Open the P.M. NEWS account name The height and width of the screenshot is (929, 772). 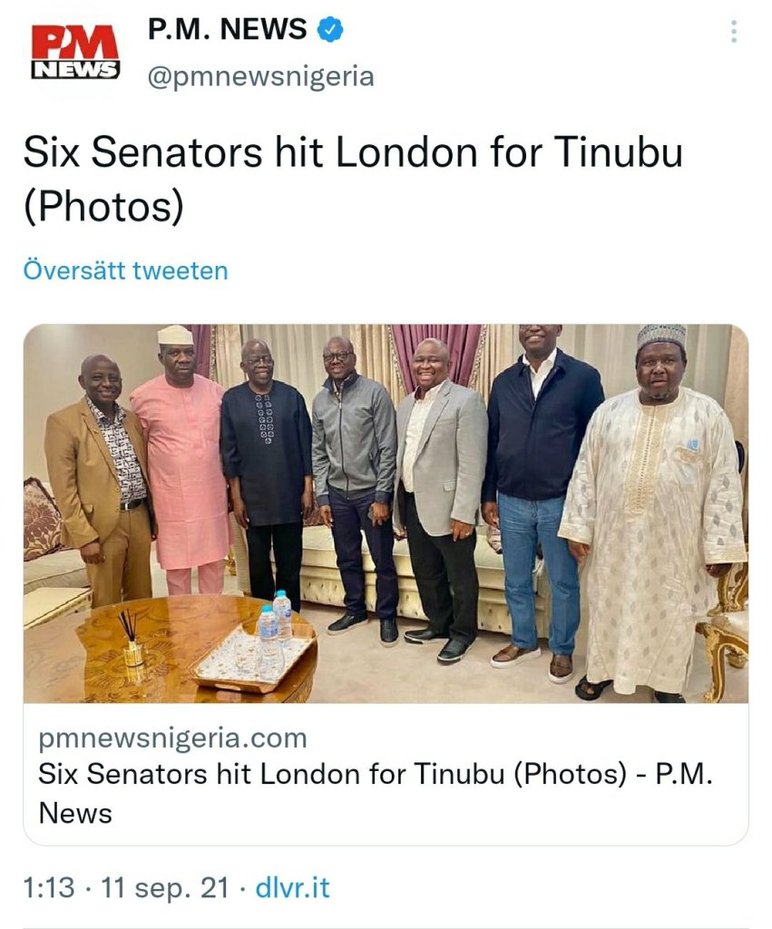coord(227,29)
